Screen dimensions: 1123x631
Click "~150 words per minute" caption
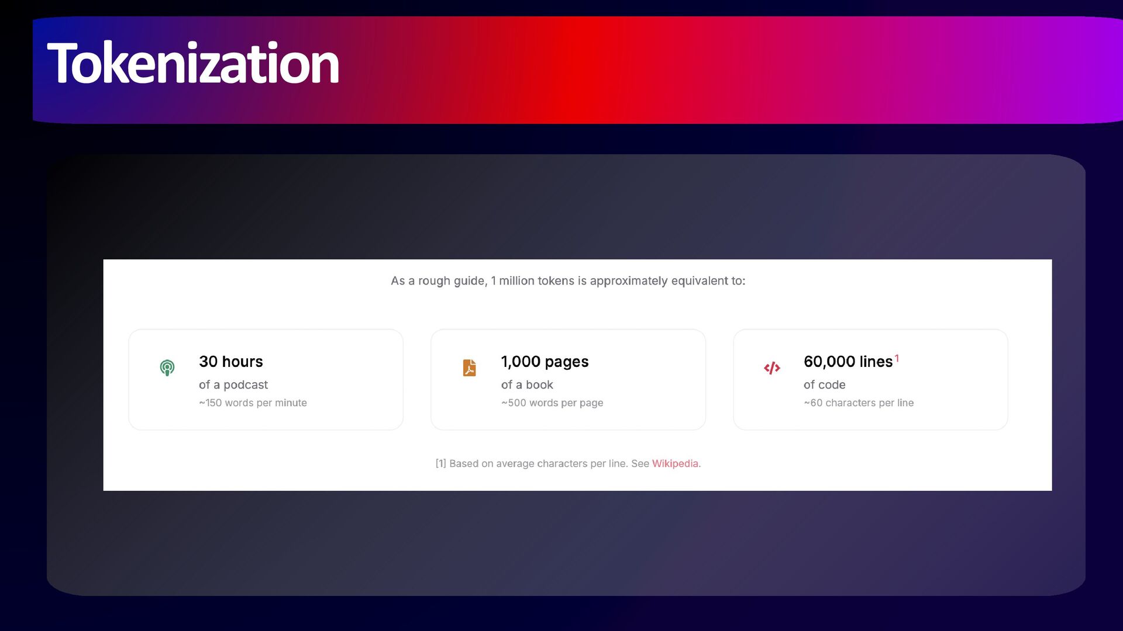pyautogui.click(x=253, y=403)
